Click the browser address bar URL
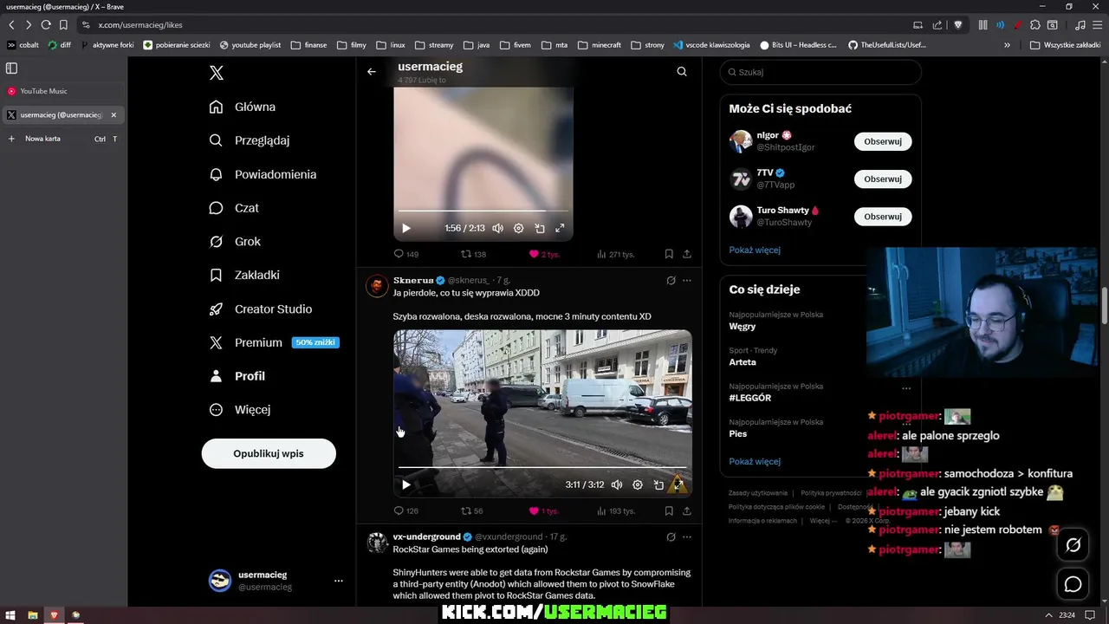This screenshot has height=624, width=1109. click(140, 25)
